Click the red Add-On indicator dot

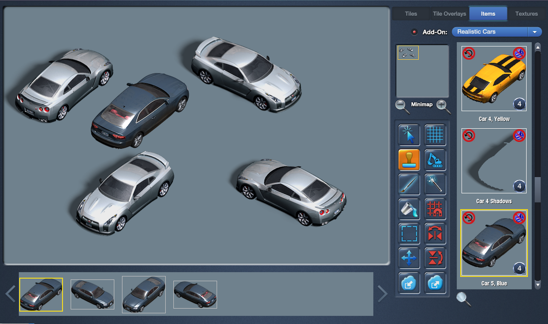click(x=414, y=32)
